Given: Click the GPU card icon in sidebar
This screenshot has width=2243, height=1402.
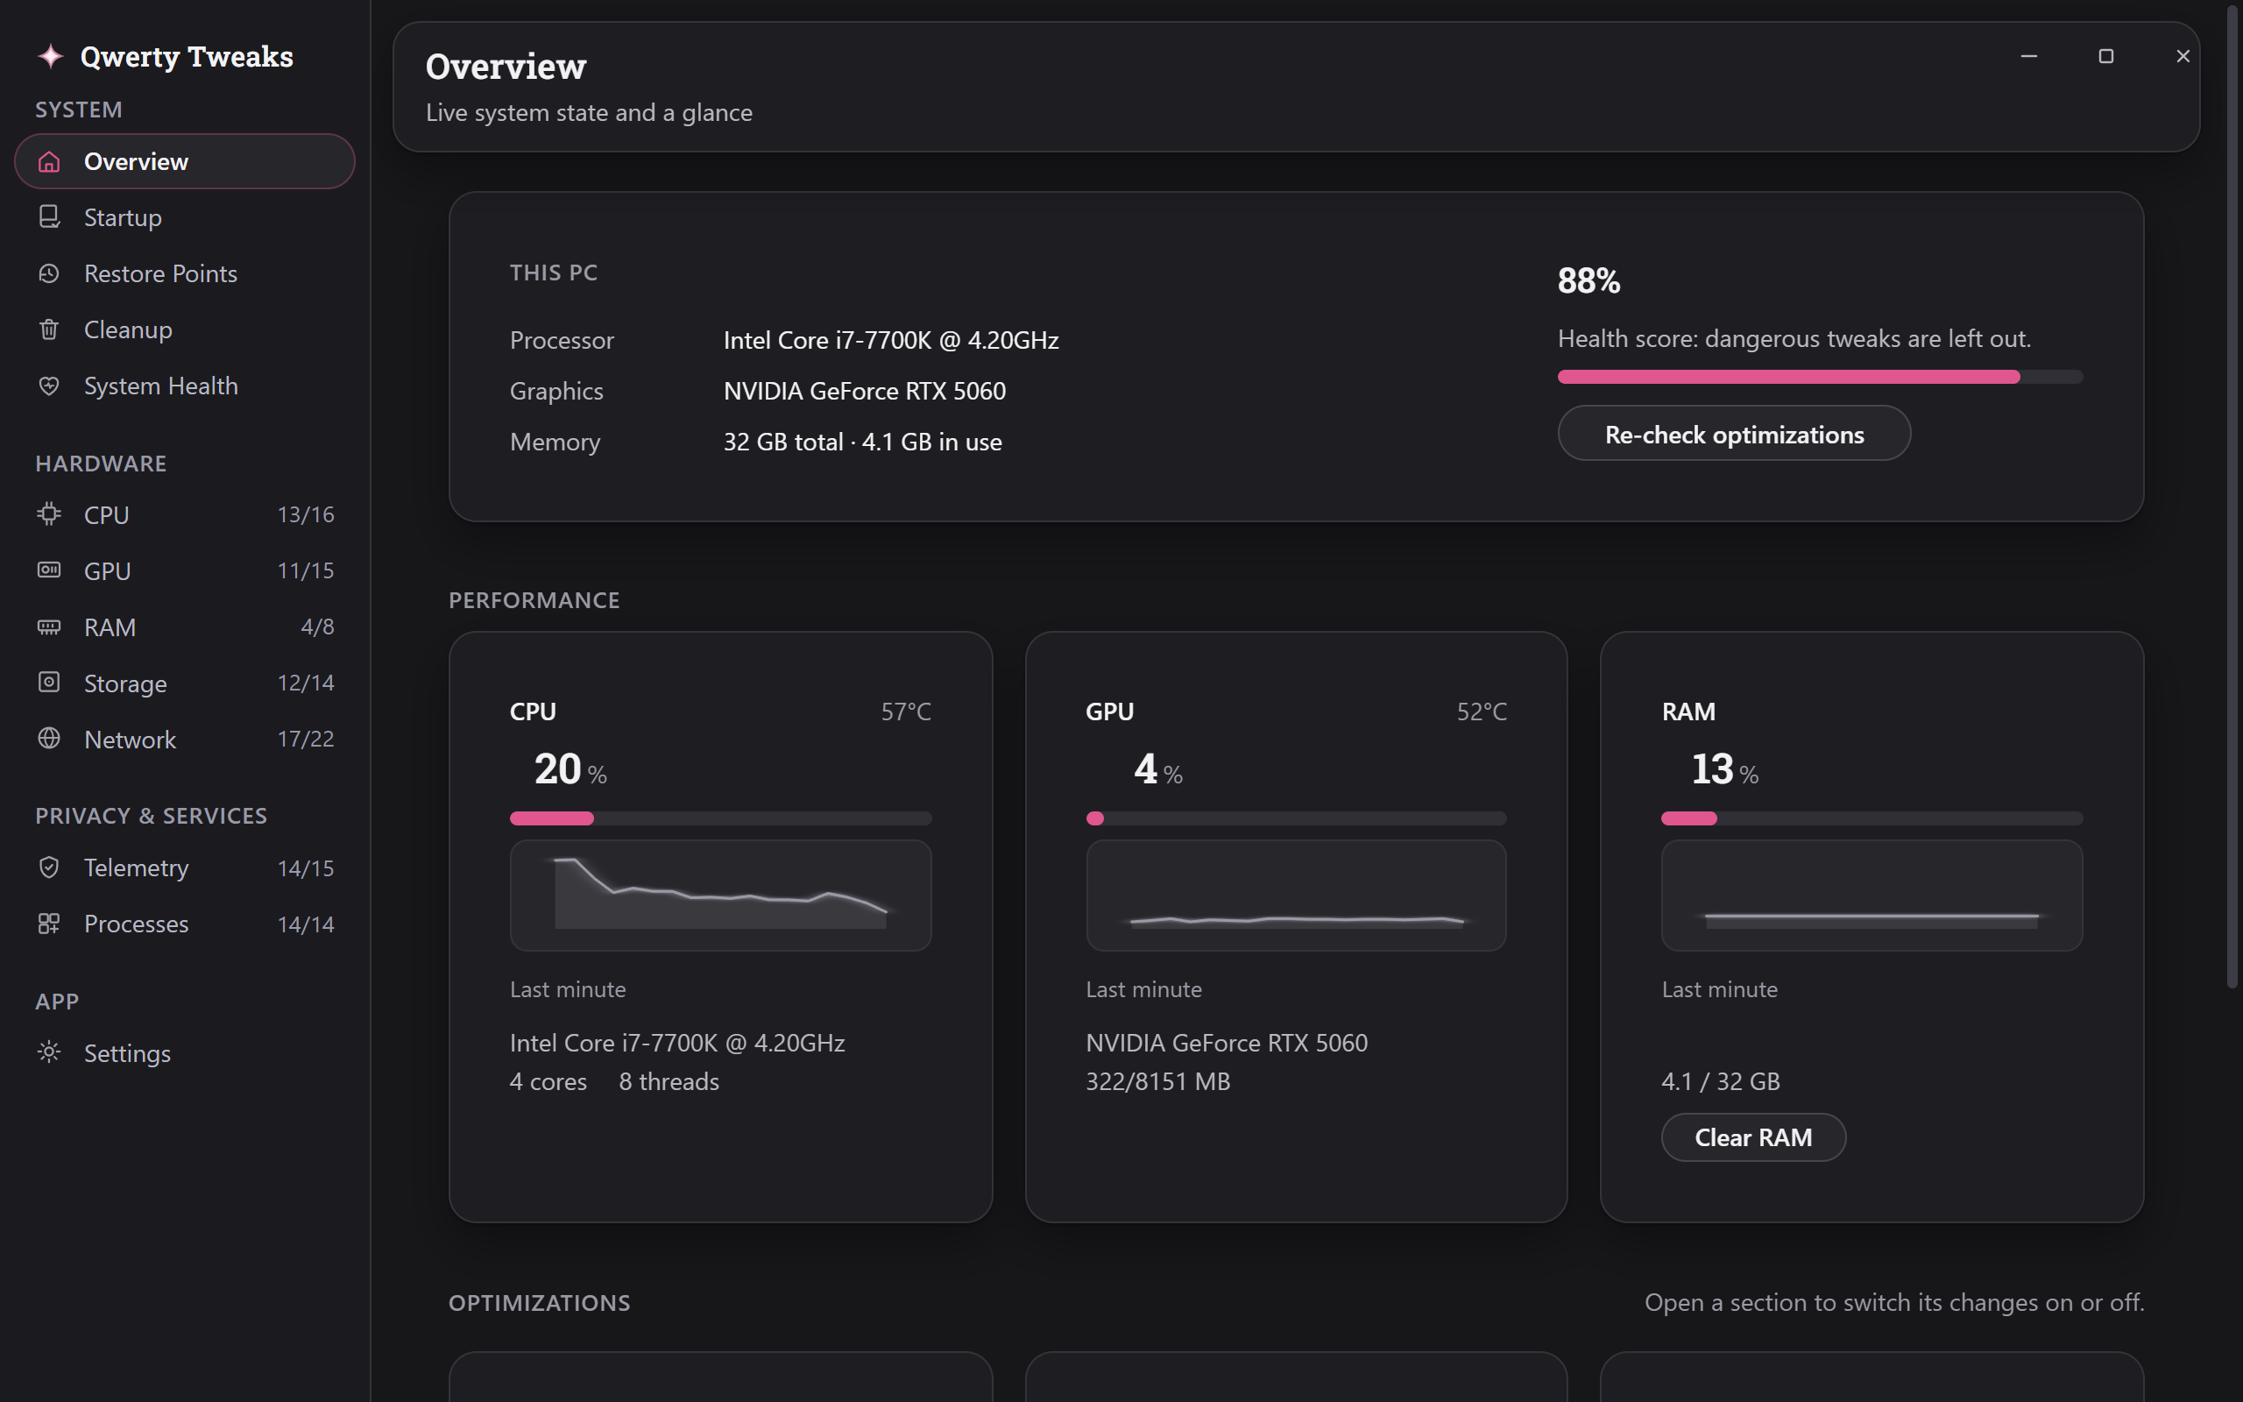Looking at the screenshot, I should coord(49,570).
